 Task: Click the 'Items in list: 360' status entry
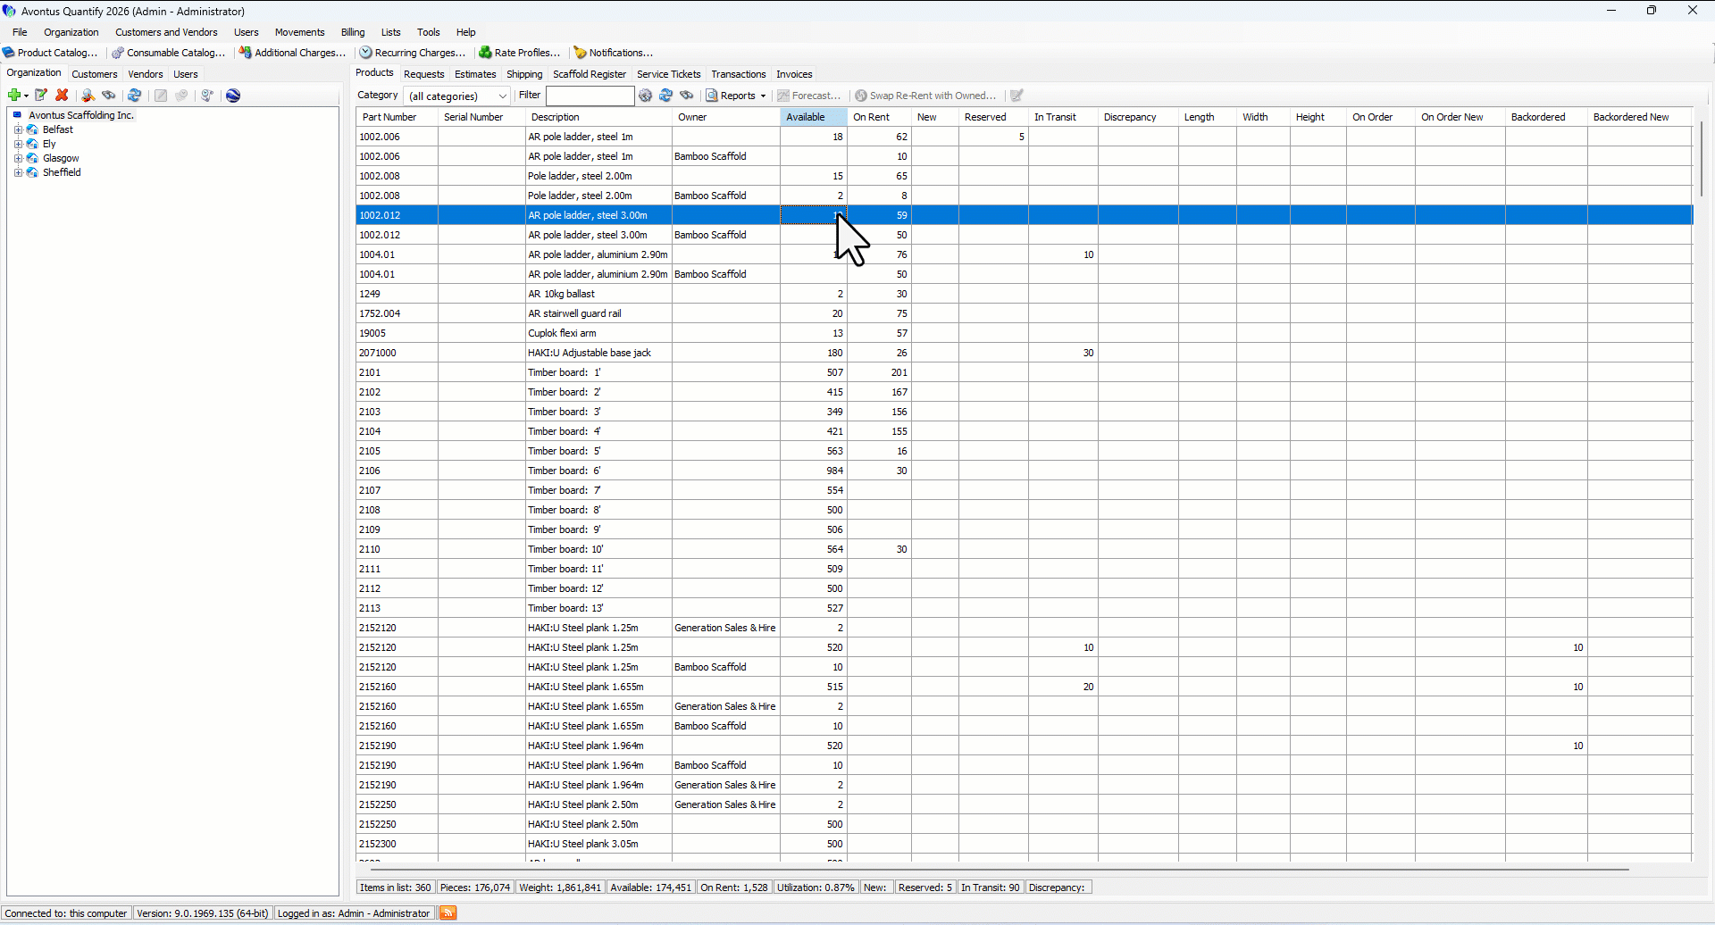[395, 887]
